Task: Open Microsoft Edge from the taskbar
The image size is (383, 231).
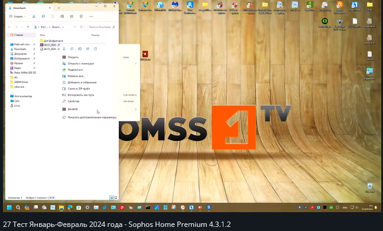Action: coord(70,207)
